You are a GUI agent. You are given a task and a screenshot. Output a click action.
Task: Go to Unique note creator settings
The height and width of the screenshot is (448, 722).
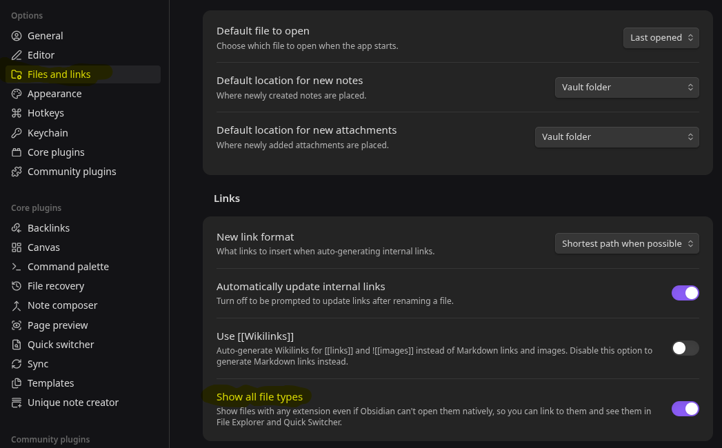click(x=72, y=403)
